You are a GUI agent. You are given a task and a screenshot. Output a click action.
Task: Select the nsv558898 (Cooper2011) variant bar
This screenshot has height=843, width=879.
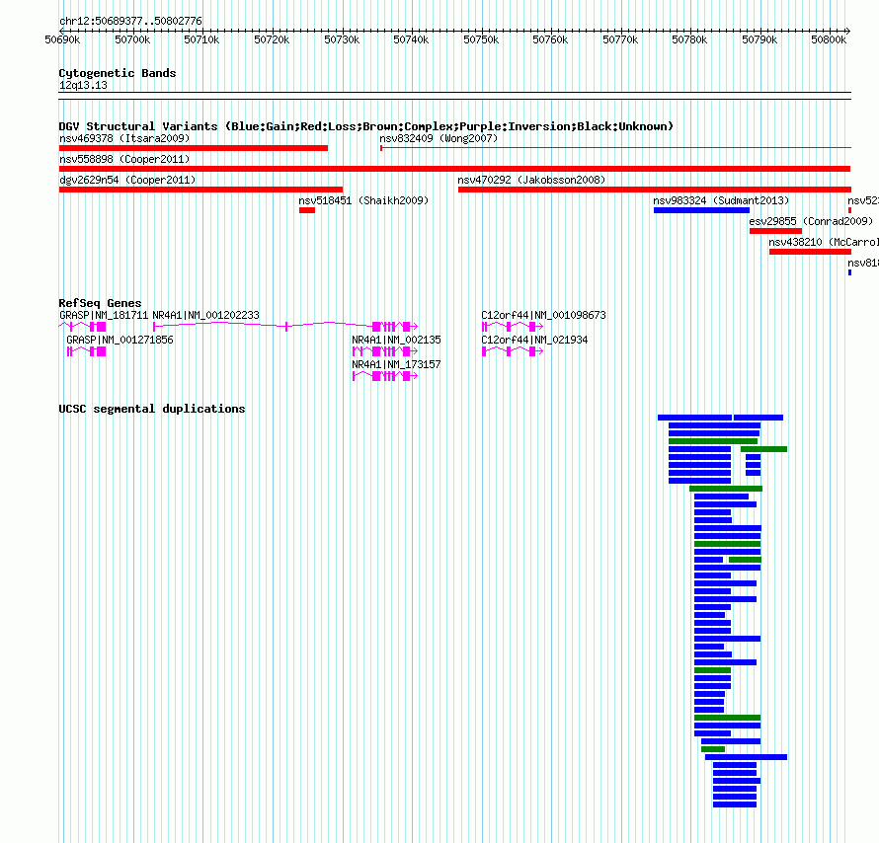[x=454, y=169]
